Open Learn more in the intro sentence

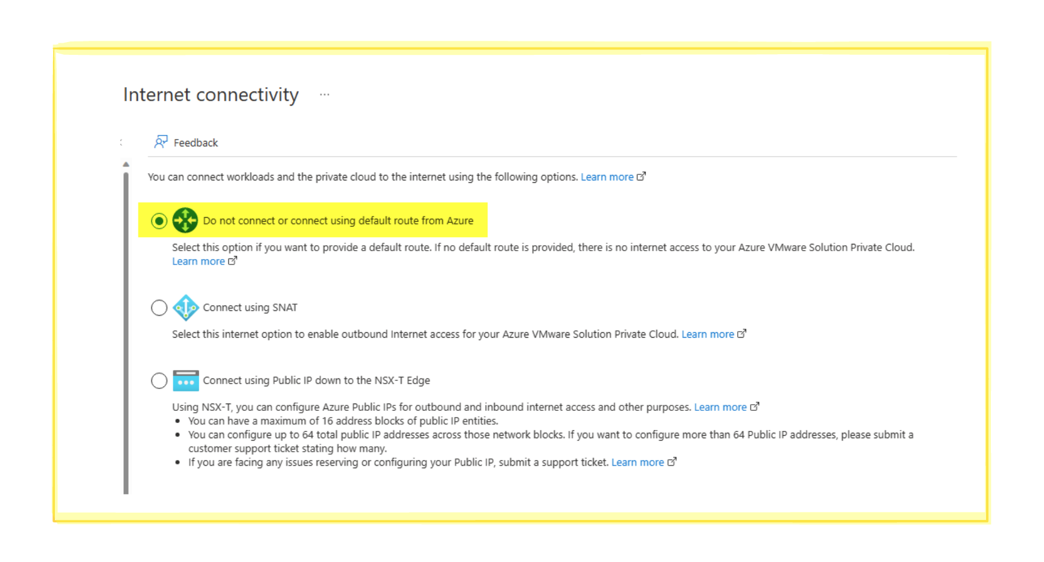[607, 177]
